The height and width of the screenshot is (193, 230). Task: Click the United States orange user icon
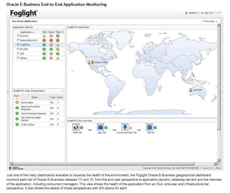(x=89, y=63)
